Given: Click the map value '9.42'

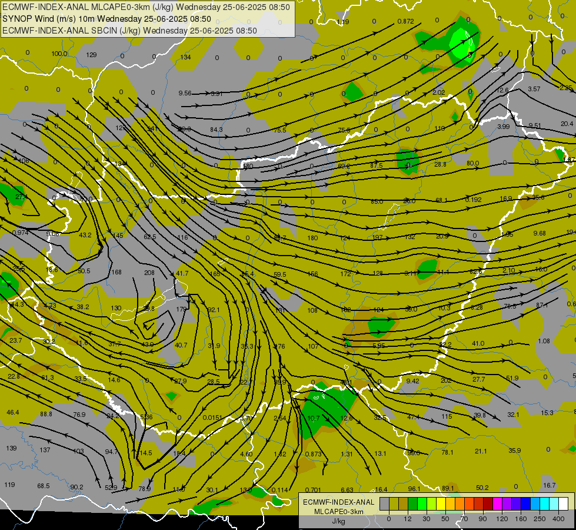Looking at the screenshot, I should (x=412, y=381).
